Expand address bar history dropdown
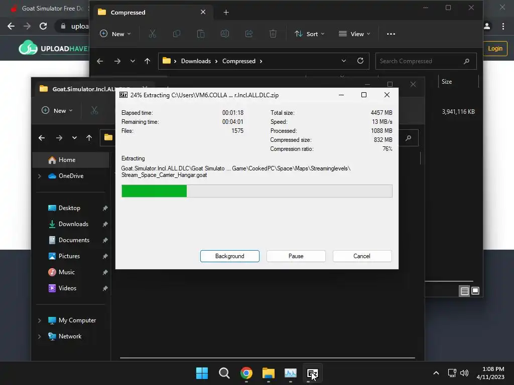Screen dimensions: 514x385 pos(343,61)
